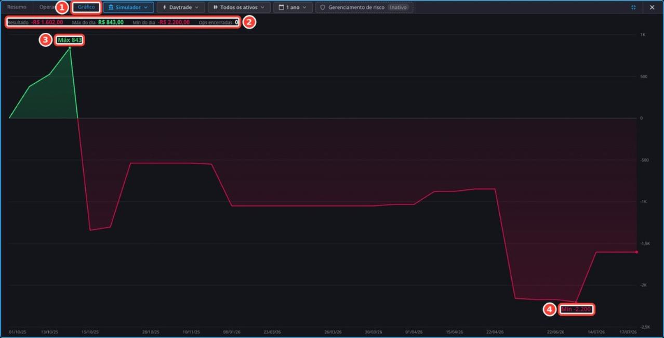Click the 23/03/26 date label
The image size is (664, 338).
(272, 332)
